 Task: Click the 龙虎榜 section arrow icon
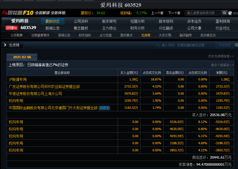5,45
